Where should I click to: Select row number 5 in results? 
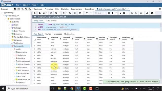point(34,55)
